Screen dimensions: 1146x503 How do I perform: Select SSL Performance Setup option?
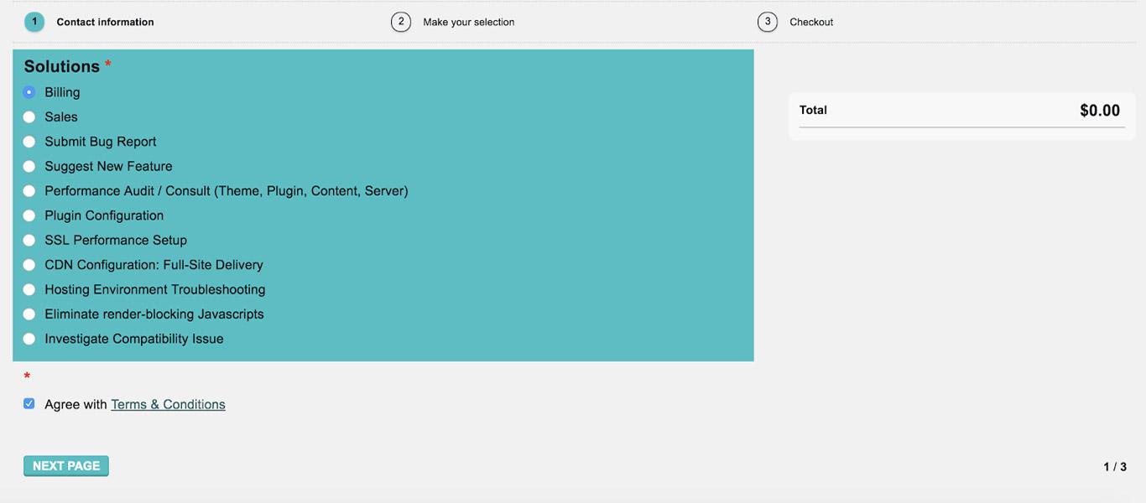(x=29, y=240)
